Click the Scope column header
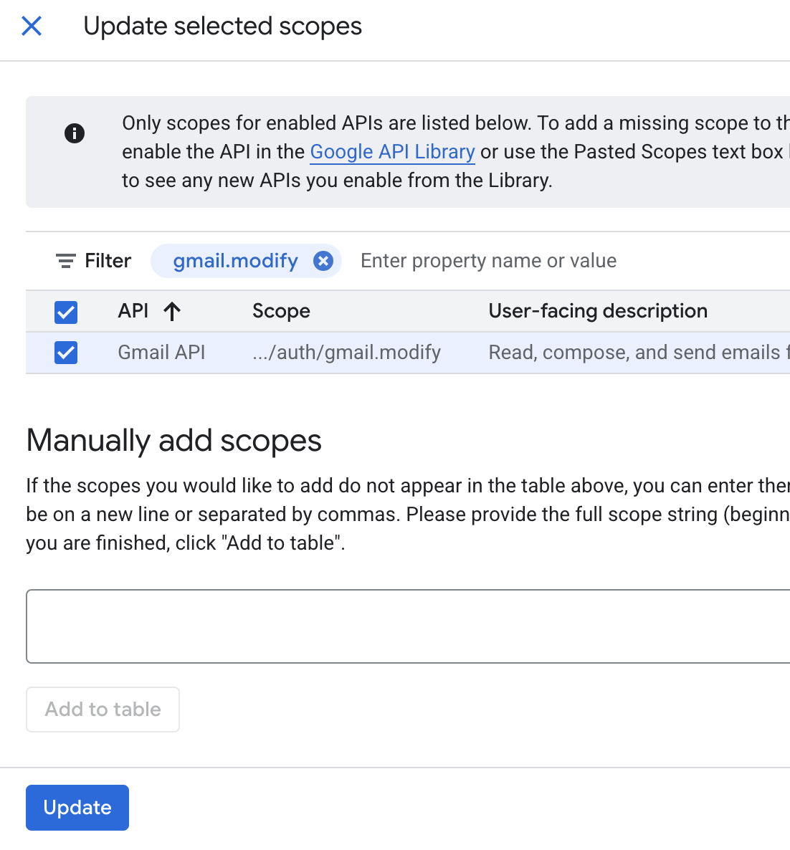Viewport: 790px width, 850px height. (x=281, y=311)
